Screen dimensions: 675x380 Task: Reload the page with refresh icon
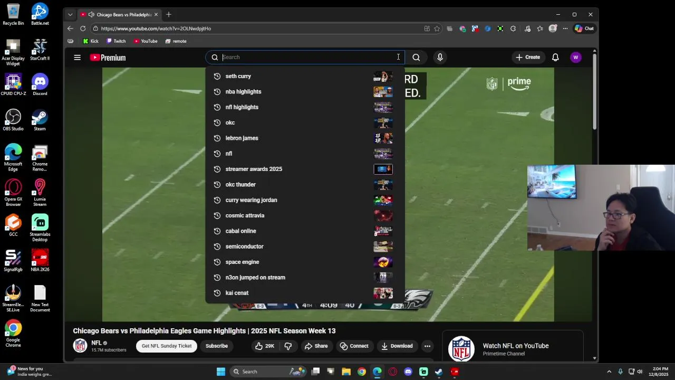[x=83, y=28]
